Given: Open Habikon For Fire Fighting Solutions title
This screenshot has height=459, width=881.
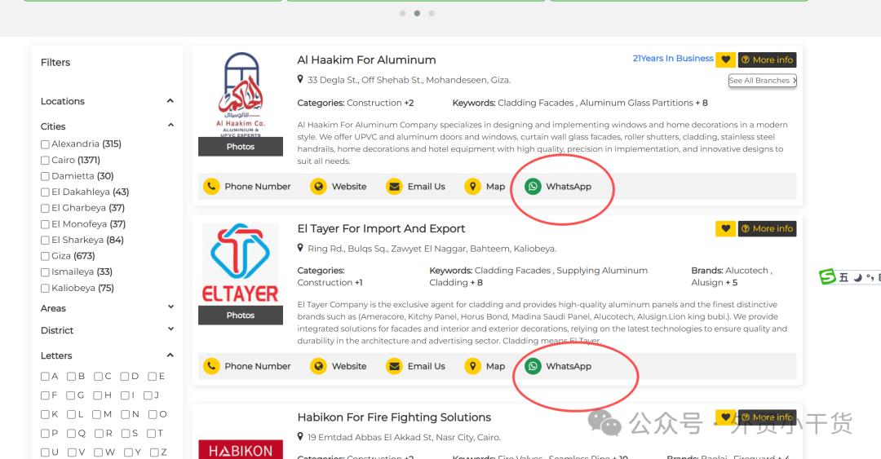Looking at the screenshot, I should click(394, 417).
